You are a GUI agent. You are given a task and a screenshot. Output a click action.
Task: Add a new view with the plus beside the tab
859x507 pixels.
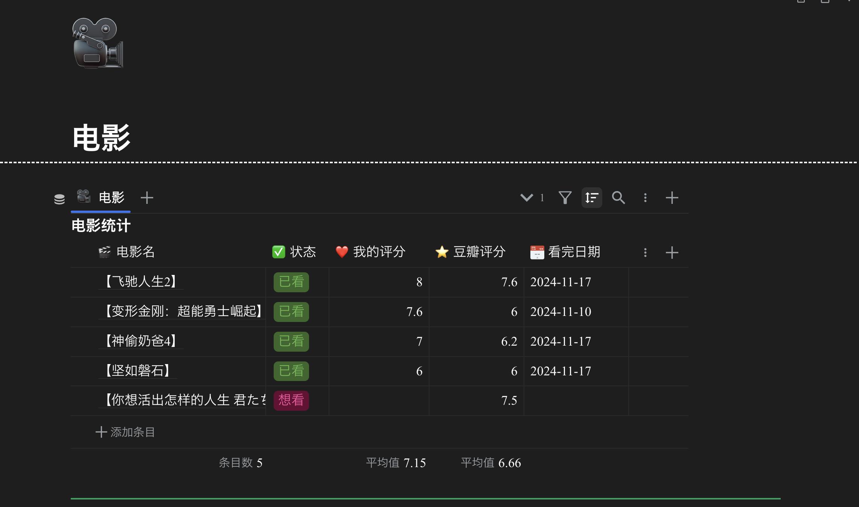147,197
